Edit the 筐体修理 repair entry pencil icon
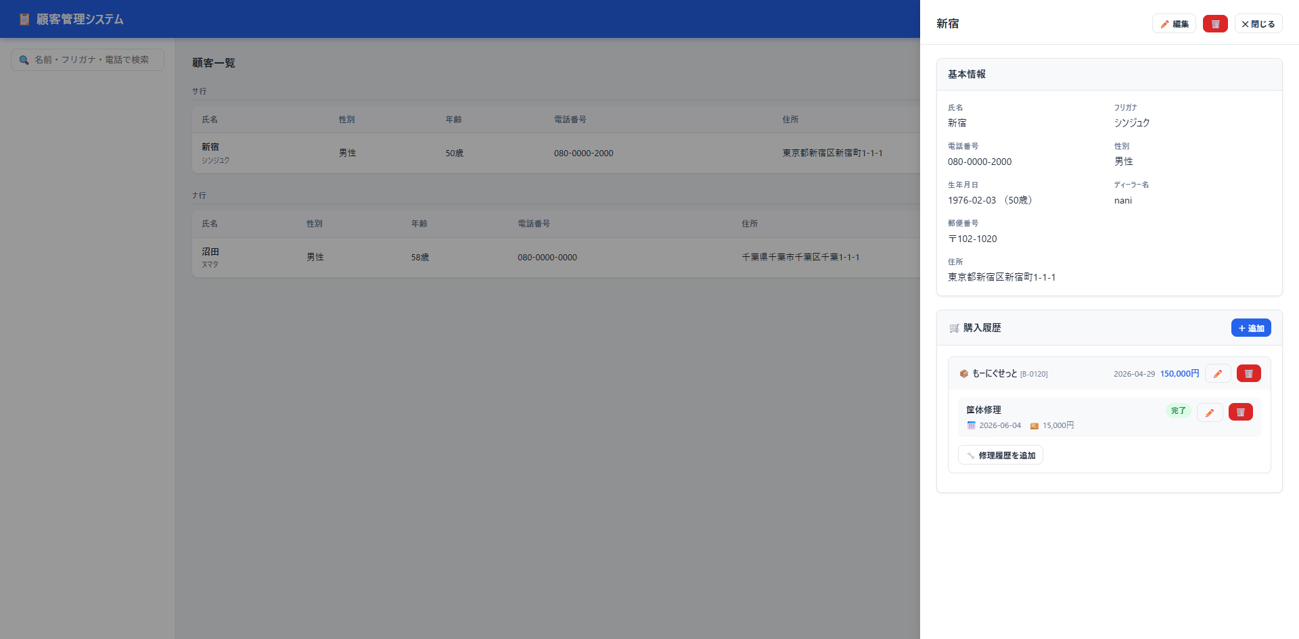 tap(1210, 412)
